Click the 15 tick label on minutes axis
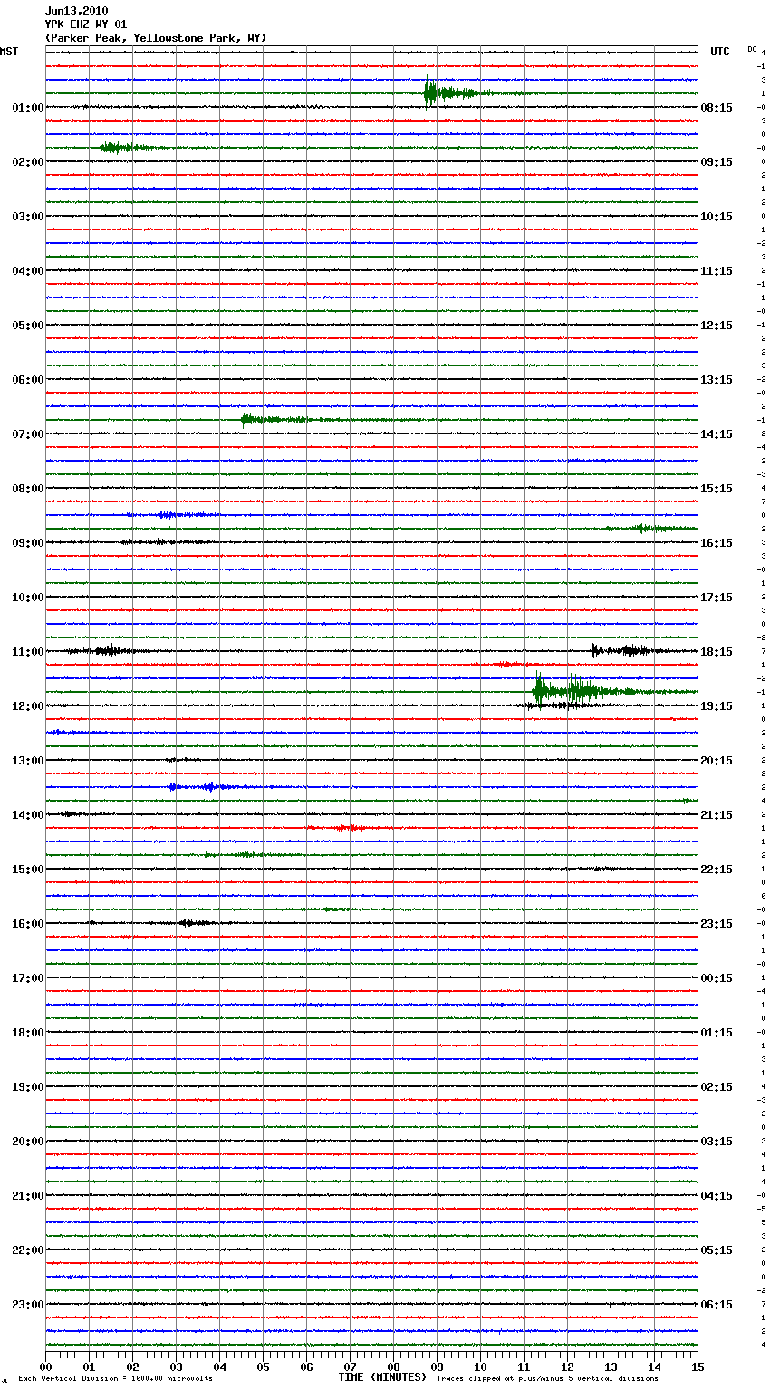Viewport: 770px width, 1391px height. click(698, 1367)
